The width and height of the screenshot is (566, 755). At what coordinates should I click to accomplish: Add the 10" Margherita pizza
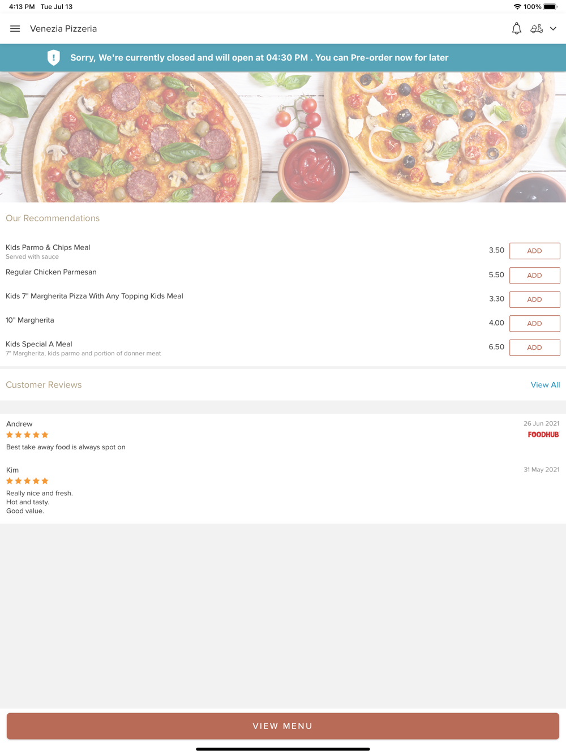click(534, 323)
